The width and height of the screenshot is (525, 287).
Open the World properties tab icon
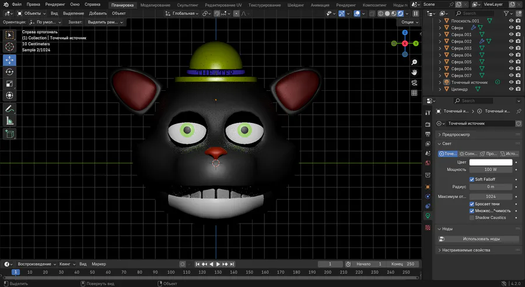[x=428, y=163]
